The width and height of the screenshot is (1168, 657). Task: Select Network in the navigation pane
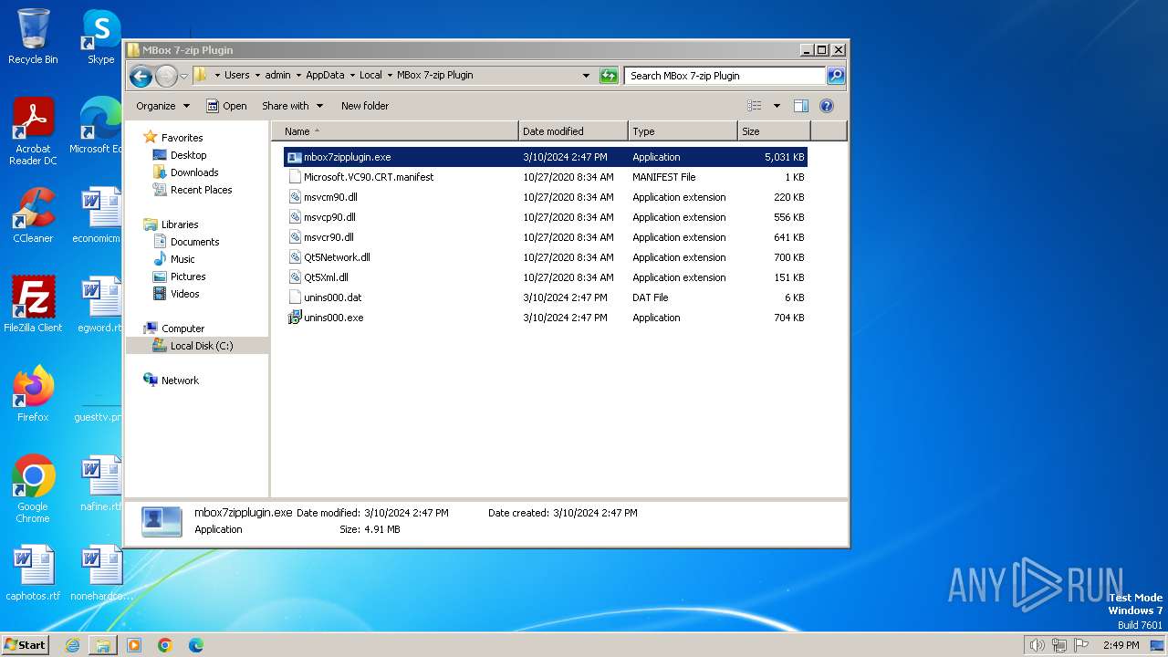click(180, 381)
